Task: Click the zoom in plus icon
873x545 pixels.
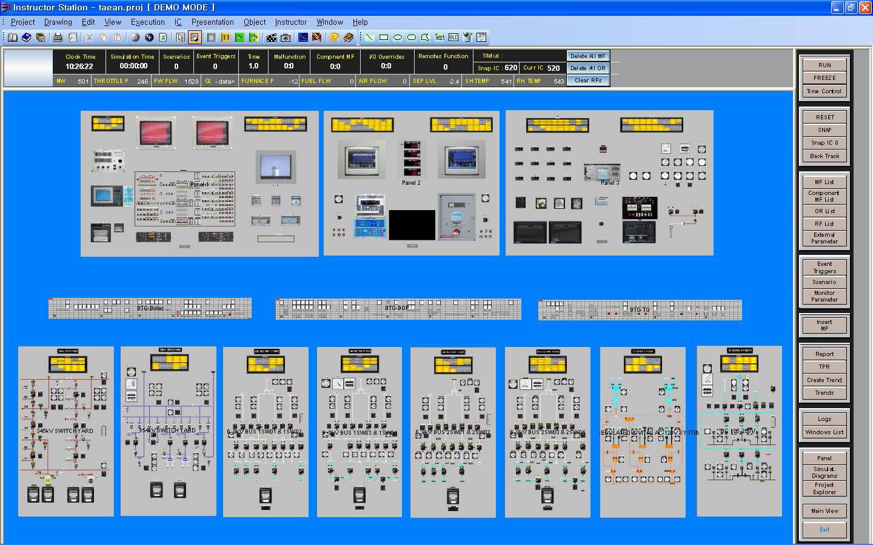Action: (149, 38)
